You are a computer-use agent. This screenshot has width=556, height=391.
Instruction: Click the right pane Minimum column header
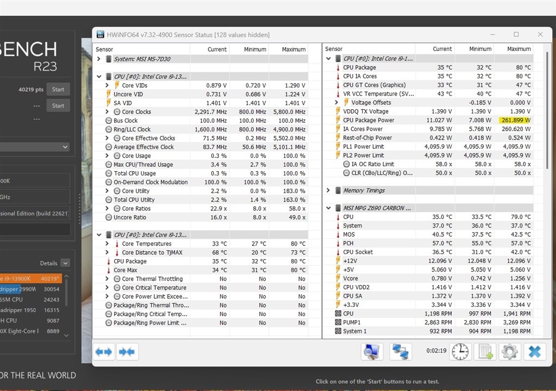tap(475, 49)
